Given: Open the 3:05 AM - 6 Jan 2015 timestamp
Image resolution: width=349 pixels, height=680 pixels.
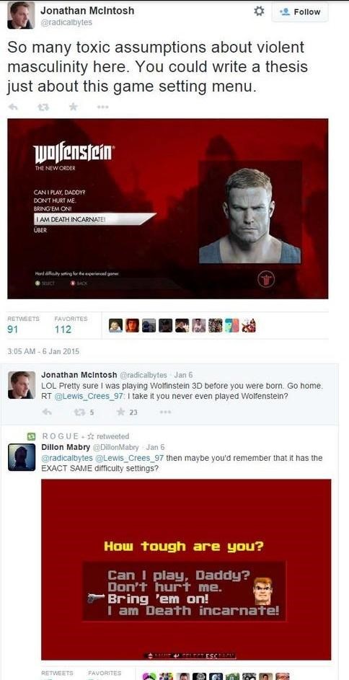Looking at the screenshot, I should [43, 352].
